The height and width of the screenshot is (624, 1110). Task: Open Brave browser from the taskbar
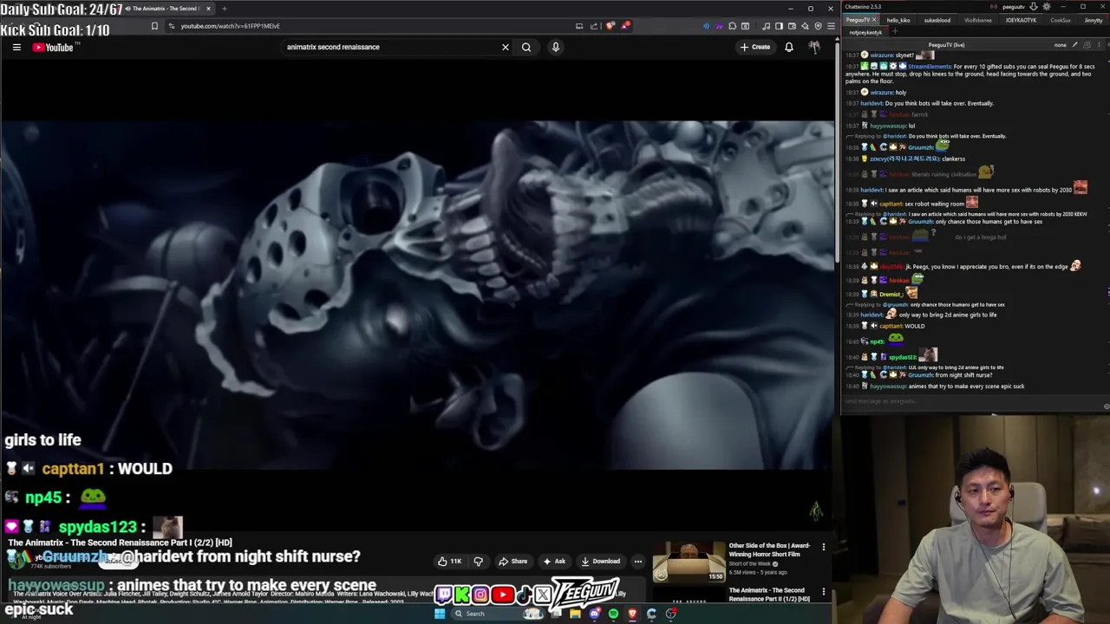tap(632, 614)
